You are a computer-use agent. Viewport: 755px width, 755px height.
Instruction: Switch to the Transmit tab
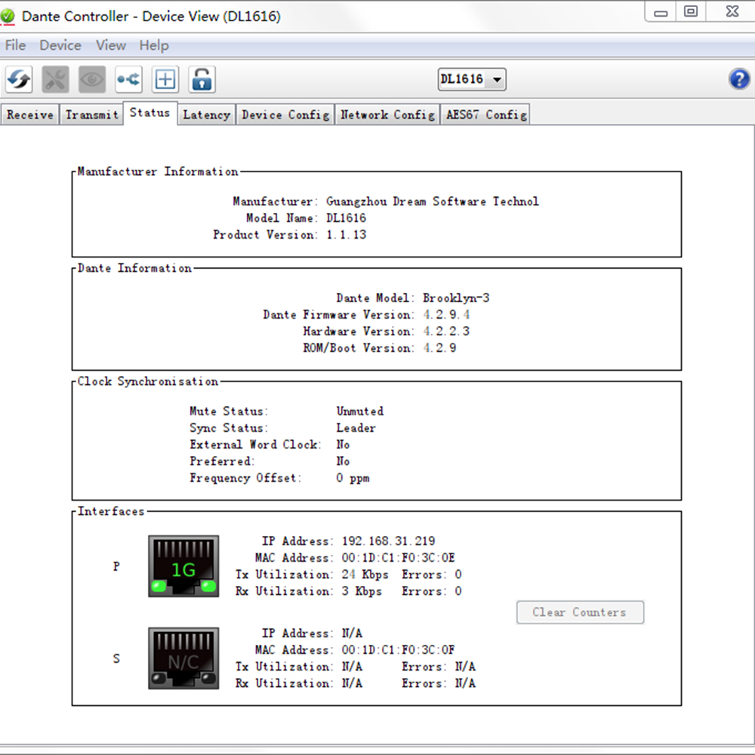(x=91, y=115)
